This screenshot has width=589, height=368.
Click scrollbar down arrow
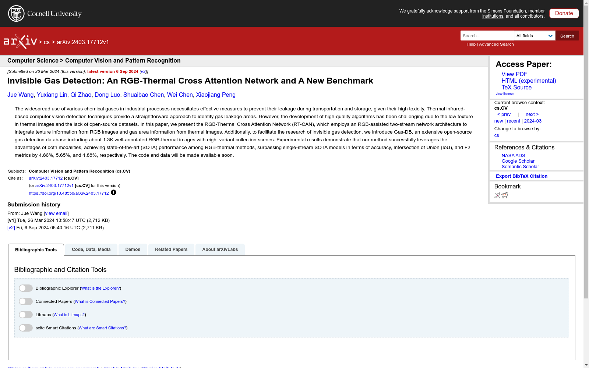(x=586, y=365)
